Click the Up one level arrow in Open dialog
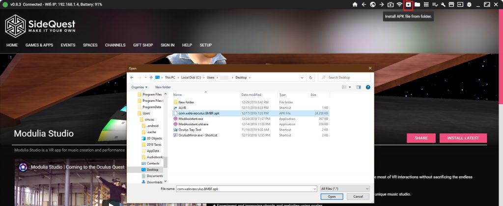503x206 pixels. point(151,78)
